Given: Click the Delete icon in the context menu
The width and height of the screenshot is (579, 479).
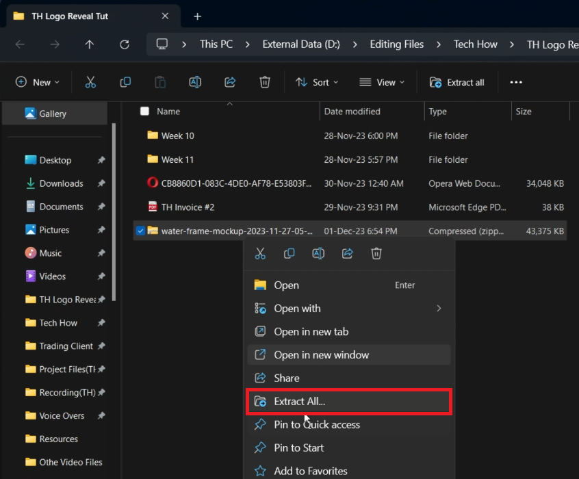Looking at the screenshot, I should [x=376, y=254].
